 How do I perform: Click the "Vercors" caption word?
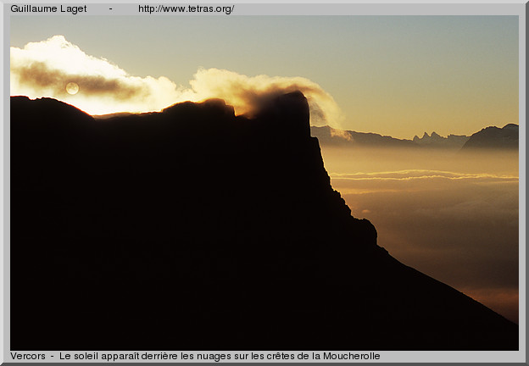pos(28,356)
